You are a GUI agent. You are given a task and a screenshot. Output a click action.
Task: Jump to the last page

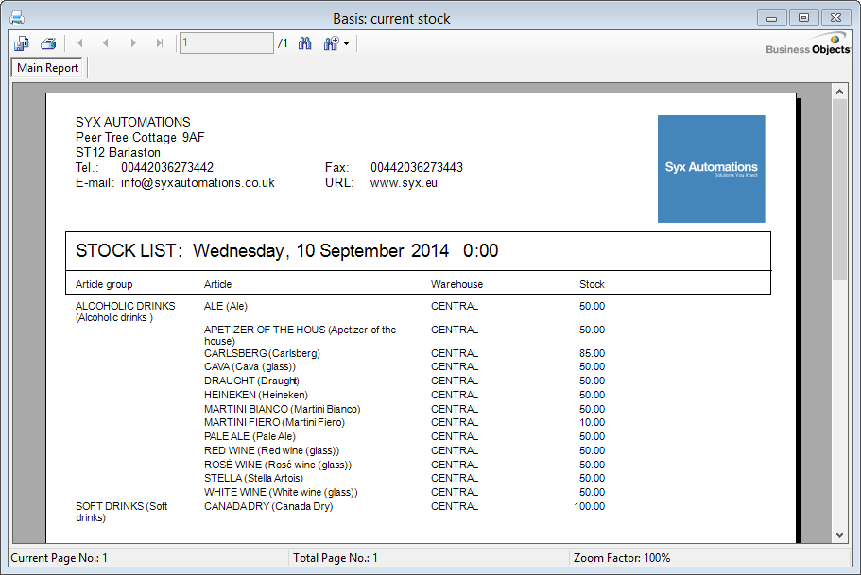click(160, 43)
